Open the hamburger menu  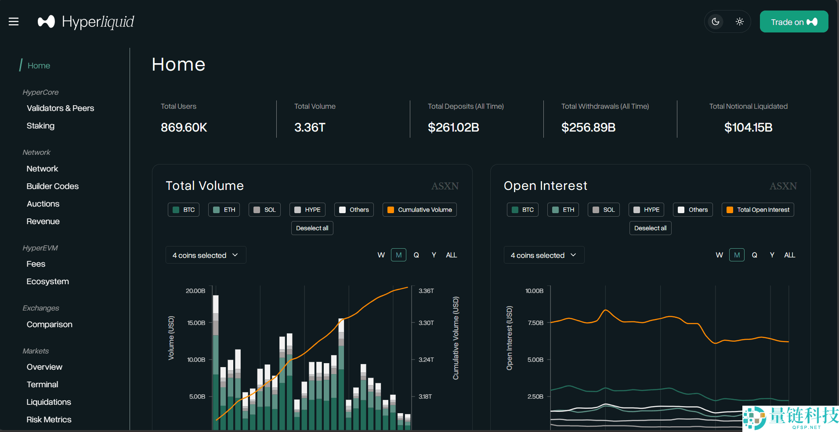point(14,21)
